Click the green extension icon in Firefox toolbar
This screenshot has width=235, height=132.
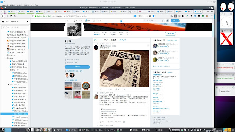(203, 16)
